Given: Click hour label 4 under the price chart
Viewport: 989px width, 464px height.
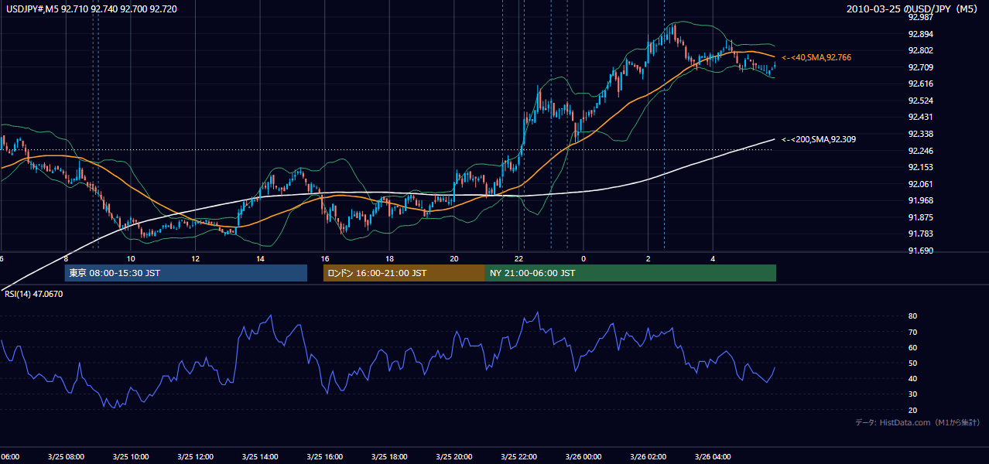Looking at the screenshot, I should pos(713,259).
